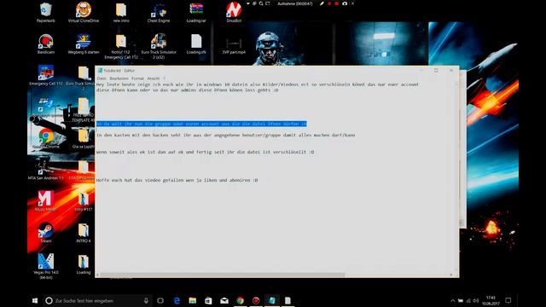Launch the Cheat Engine desktop shortcut
Image resolution: width=546 pixels, height=307 pixels.
pos(159,12)
